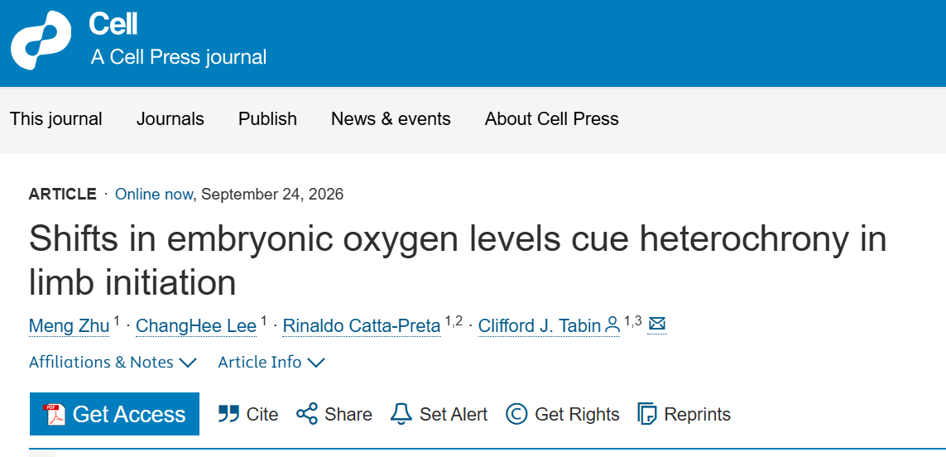Click the copyright Get Rights icon
The height and width of the screenshot is (457, 946).
pyautogui.click(x=516, y=414)
